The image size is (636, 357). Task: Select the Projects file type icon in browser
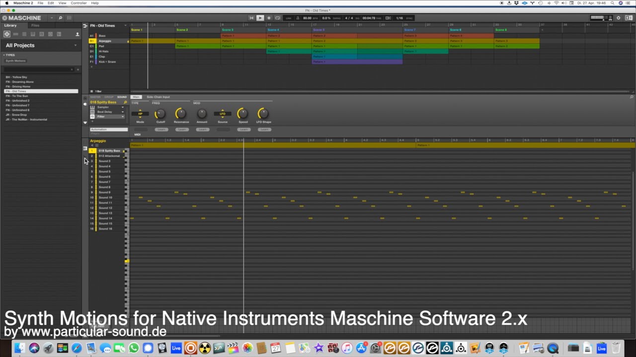pos(7,34)
